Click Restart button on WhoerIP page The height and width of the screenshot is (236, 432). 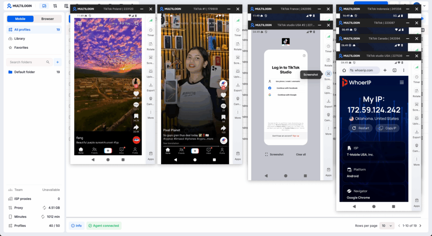(x=361, y=128)
